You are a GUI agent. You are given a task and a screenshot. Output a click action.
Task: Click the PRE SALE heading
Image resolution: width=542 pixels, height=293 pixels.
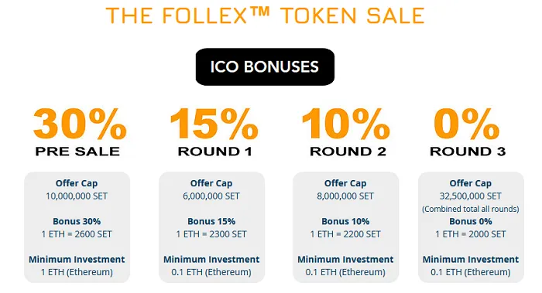(x=77, y=152)
